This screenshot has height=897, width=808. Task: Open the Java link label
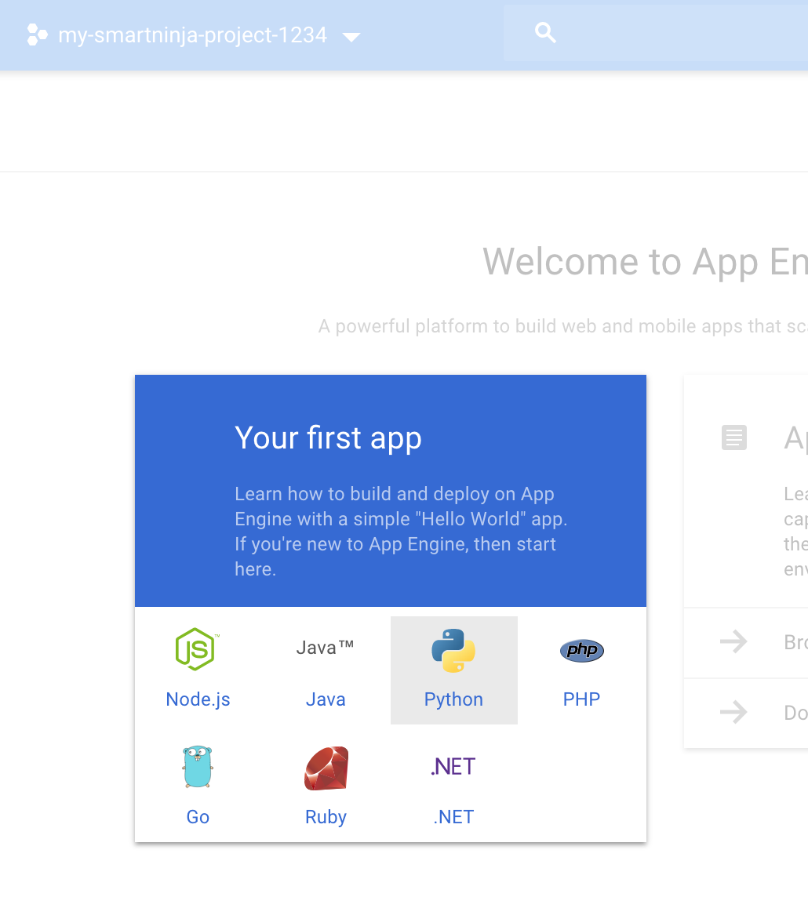click(x=326, y=699)
